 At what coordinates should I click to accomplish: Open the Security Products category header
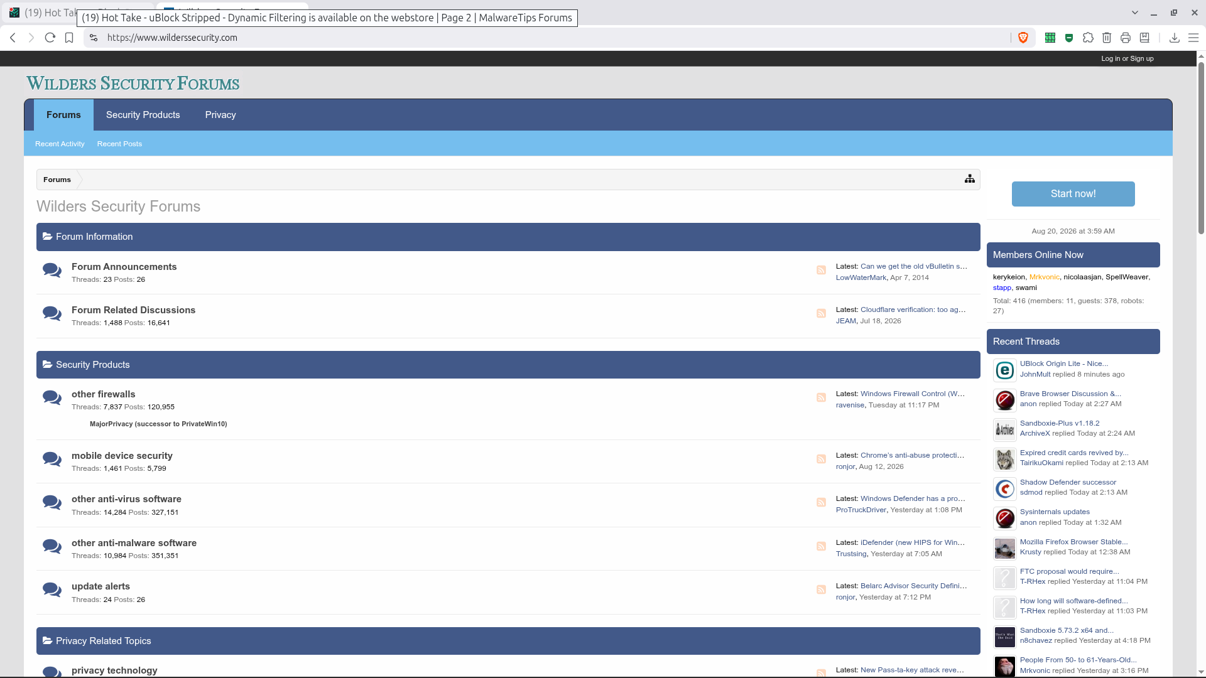pos(93,365)
